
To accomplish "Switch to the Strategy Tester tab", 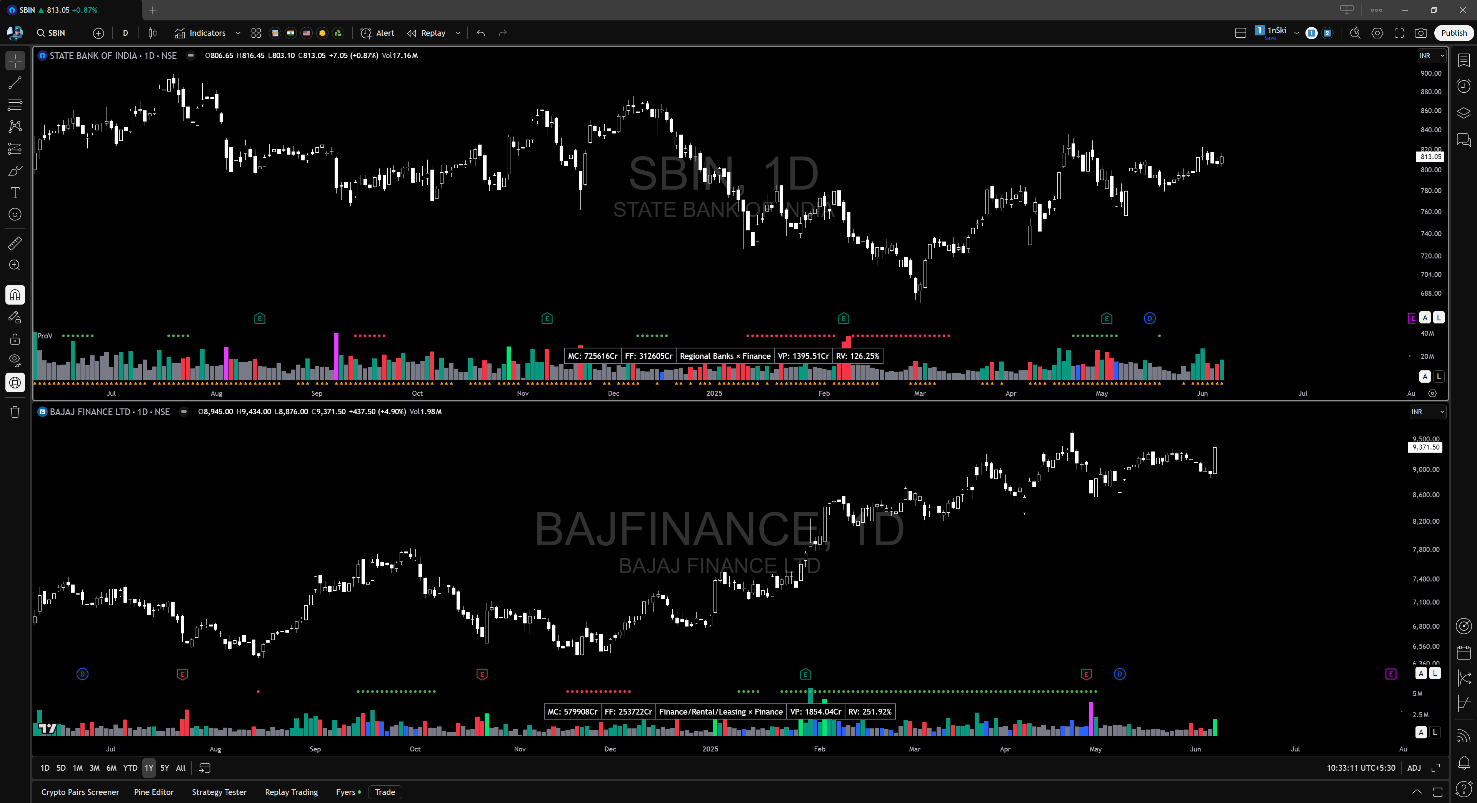I will [219, 792].
